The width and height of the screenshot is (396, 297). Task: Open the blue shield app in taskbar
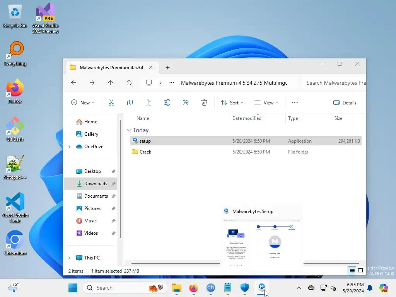244,288
